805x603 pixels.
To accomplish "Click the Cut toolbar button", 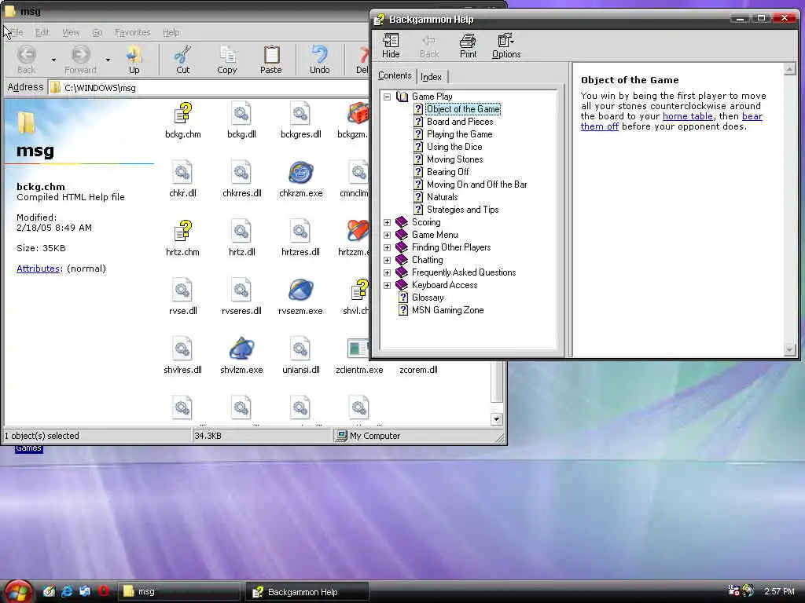I will 182,60.
